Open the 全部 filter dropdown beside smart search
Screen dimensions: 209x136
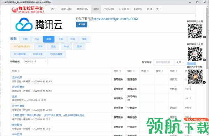[x=180, y=62]
